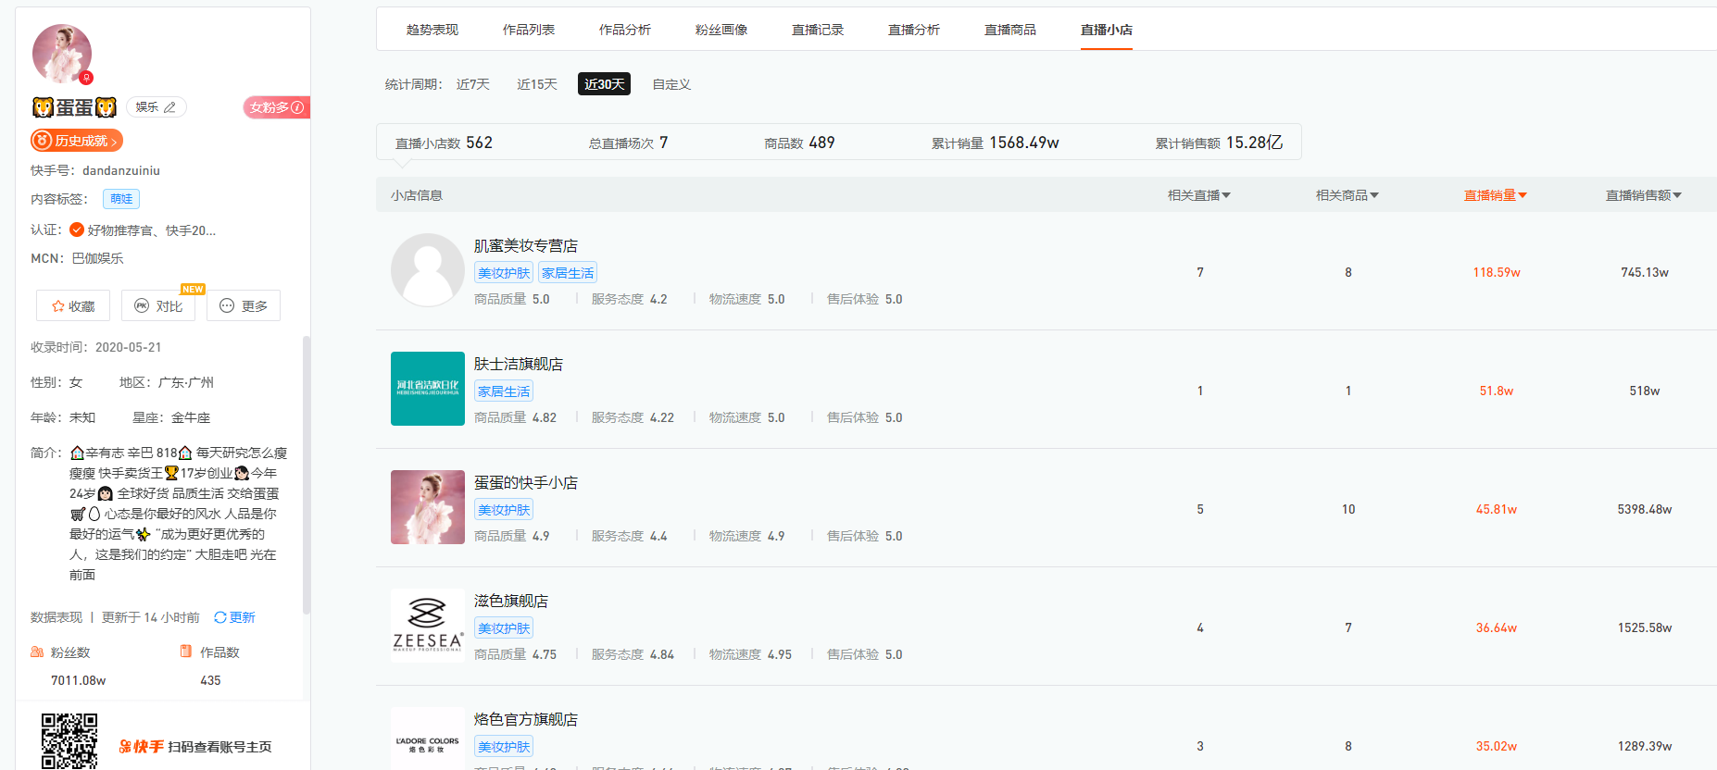
Task: Open the 烙色官方旗舰店 shop name
Action: [x=526, y=720]
